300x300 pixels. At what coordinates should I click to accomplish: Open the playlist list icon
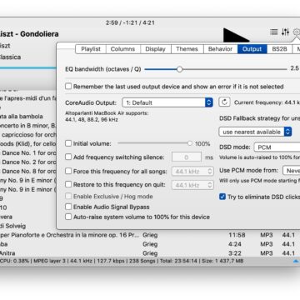[x=274, y=32]
